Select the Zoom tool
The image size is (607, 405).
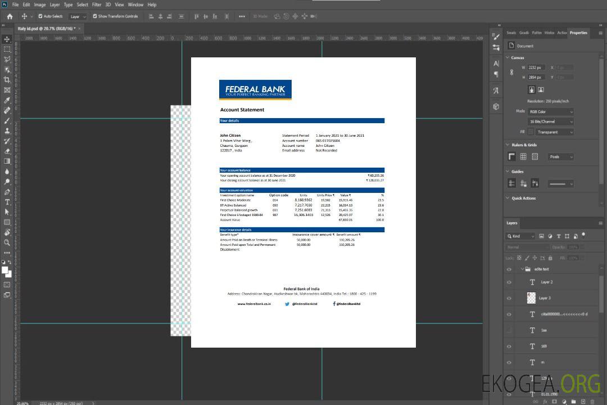7,242
